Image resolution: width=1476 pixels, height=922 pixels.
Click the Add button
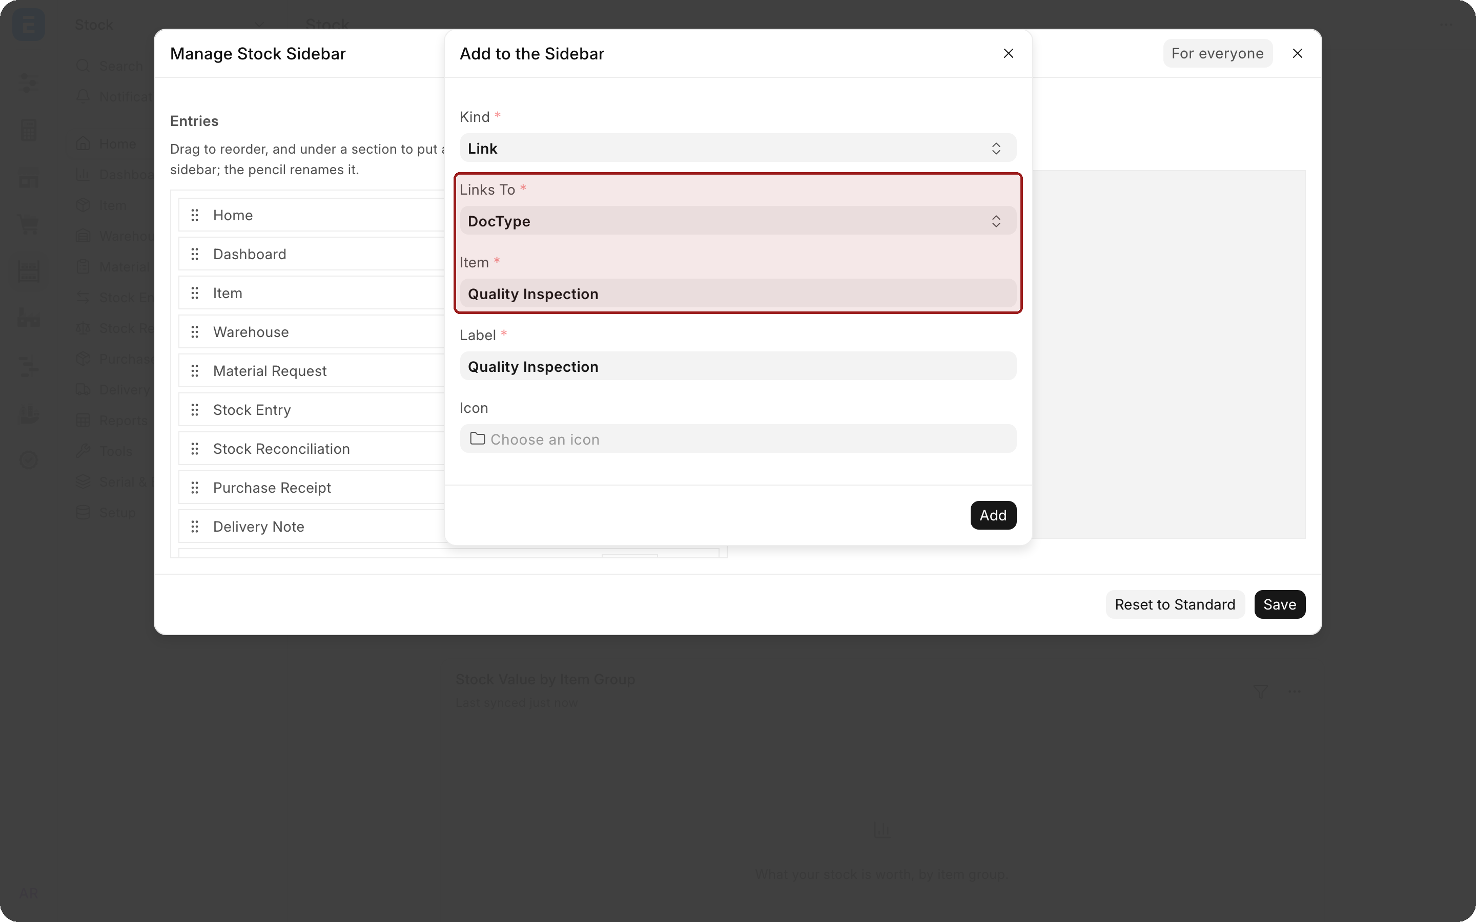point(993,515)
